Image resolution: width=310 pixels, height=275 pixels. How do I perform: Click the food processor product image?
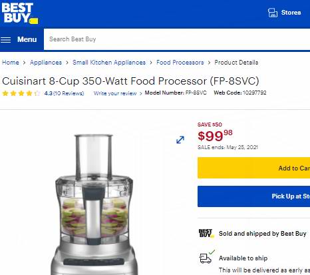coord(94,204)
